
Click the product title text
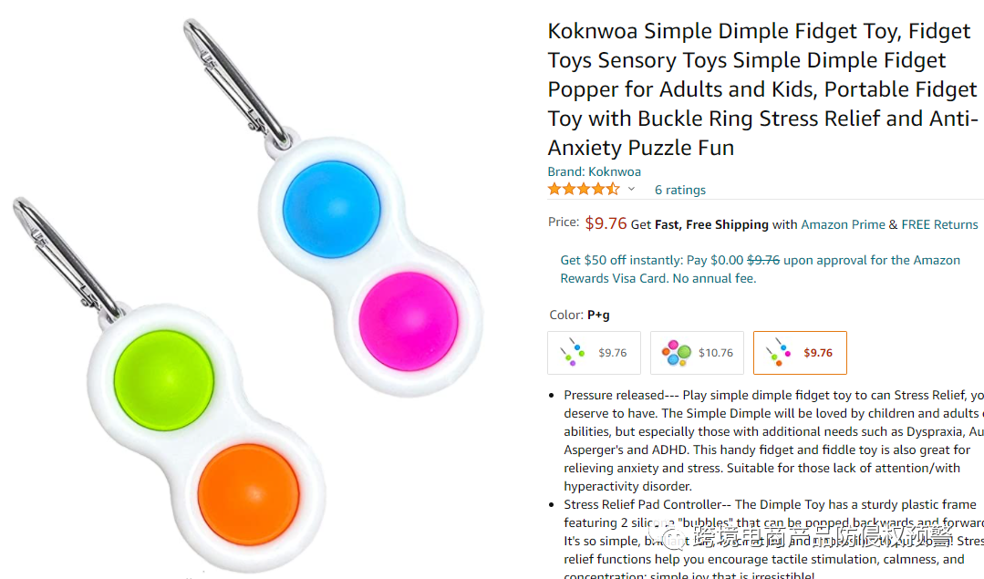(762, 89)
